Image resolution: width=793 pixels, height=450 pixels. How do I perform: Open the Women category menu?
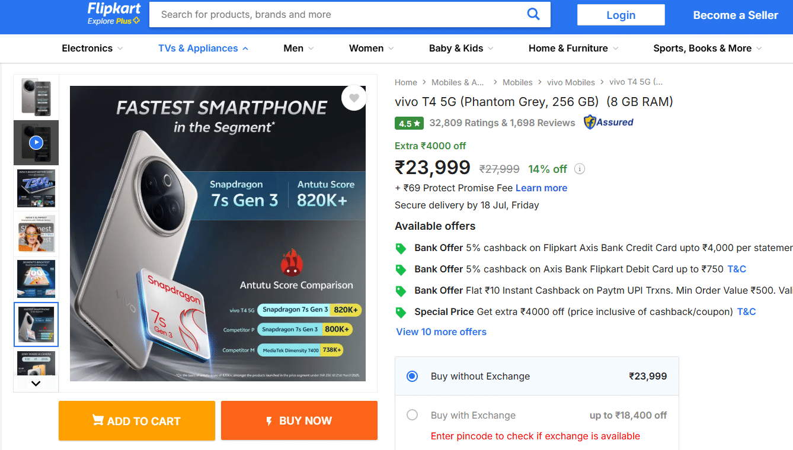(x=372, y=49)
